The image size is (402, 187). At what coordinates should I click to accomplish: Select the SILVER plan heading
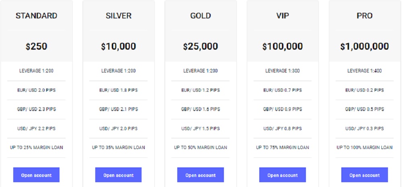coord(119,16)
